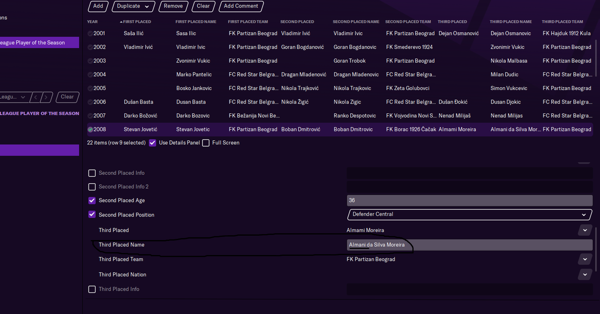This screenshot has width=600, height=314.
Task: Click the Clear button beside League filter
Action: coord(67,97)
